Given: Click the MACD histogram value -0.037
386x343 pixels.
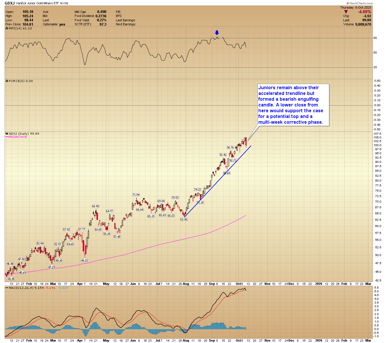Looking at the screenshot, I should point(63,288).
